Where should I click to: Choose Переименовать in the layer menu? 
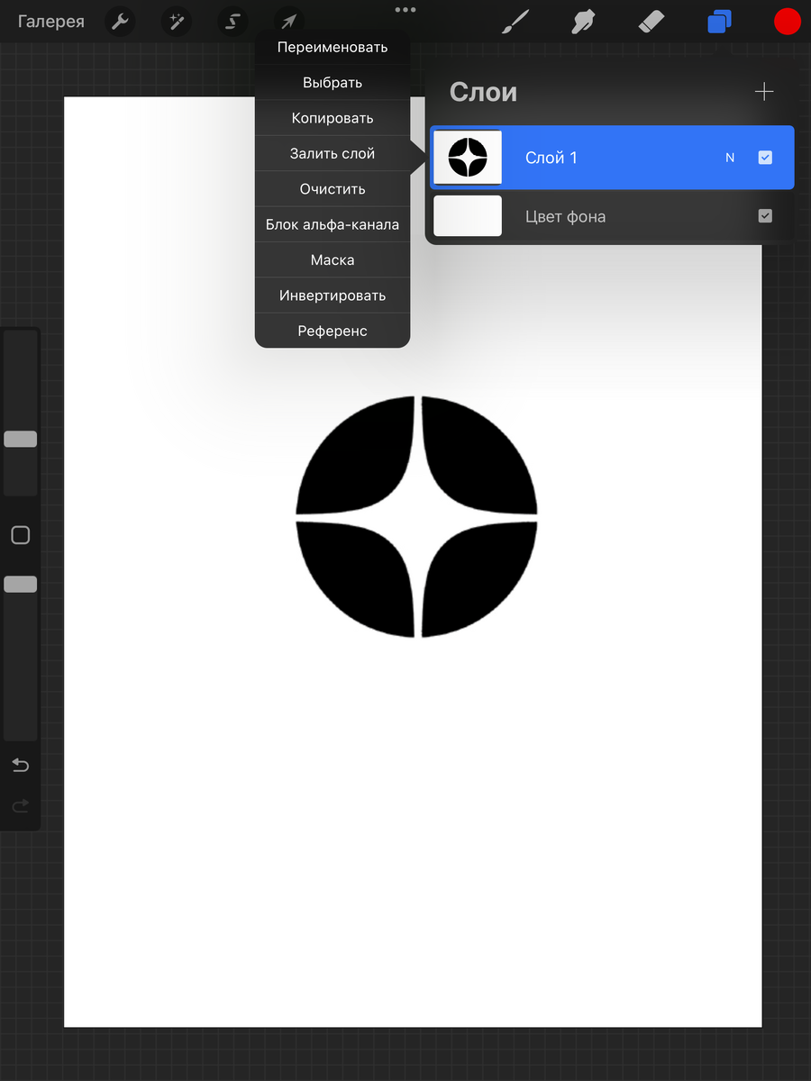pos(333,47)
